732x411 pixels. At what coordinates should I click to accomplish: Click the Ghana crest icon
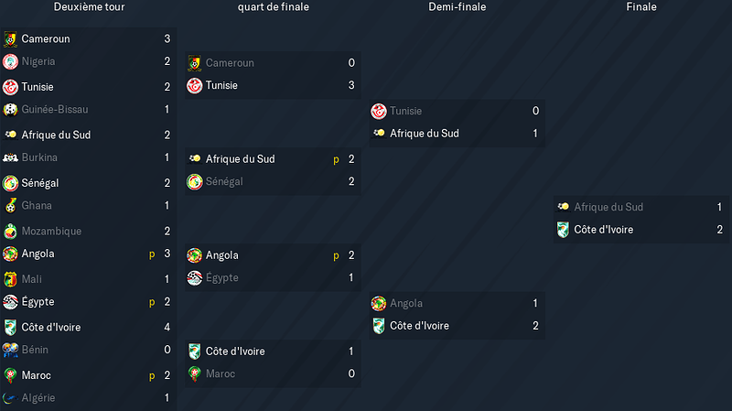coord(10,206)
